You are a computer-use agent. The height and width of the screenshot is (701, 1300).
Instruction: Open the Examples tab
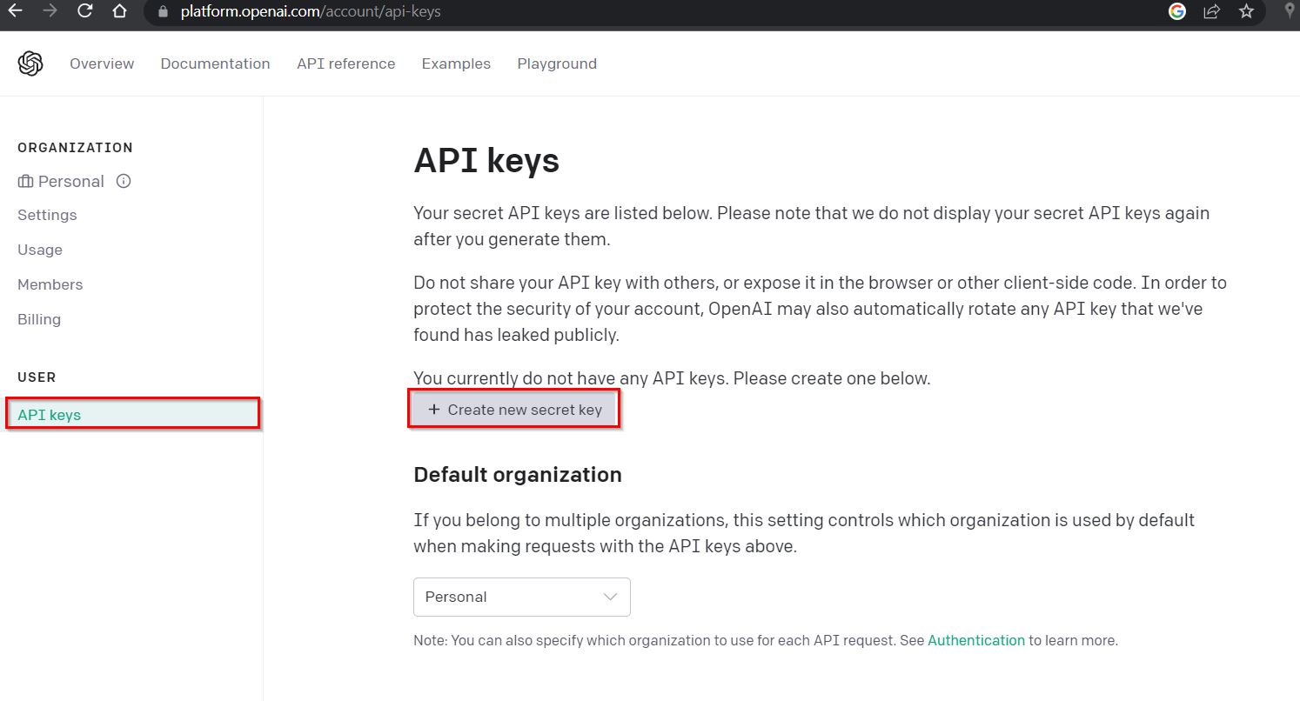[x=456, y=63]
